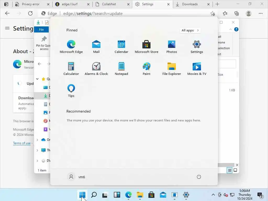
Task: Collapse the File Explorer ribbon
Action: [230, 29]
